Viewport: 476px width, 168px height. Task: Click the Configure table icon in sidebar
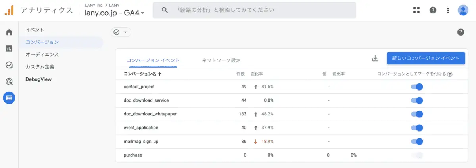pyautogui.click(x=9, y=98)
